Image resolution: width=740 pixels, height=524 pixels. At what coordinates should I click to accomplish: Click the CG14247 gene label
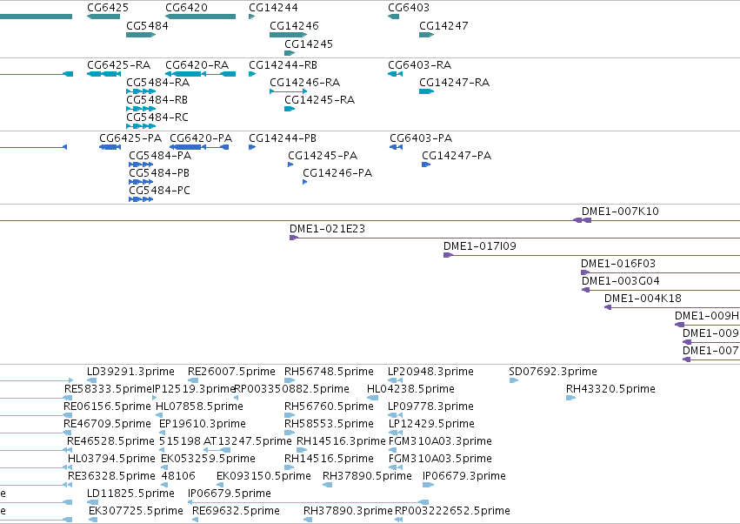(443, 25)
